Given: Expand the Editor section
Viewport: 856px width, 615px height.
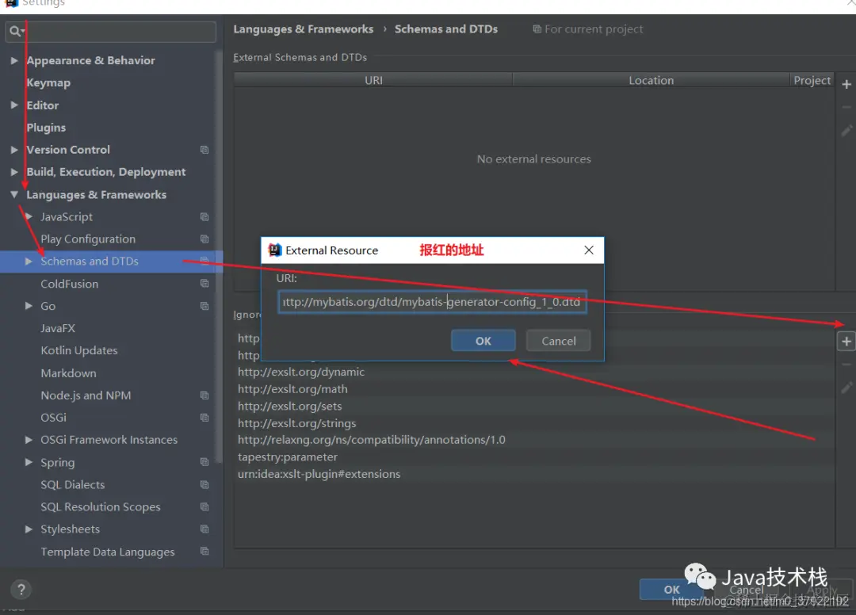Looking at the screenshot, I should 14,105.
